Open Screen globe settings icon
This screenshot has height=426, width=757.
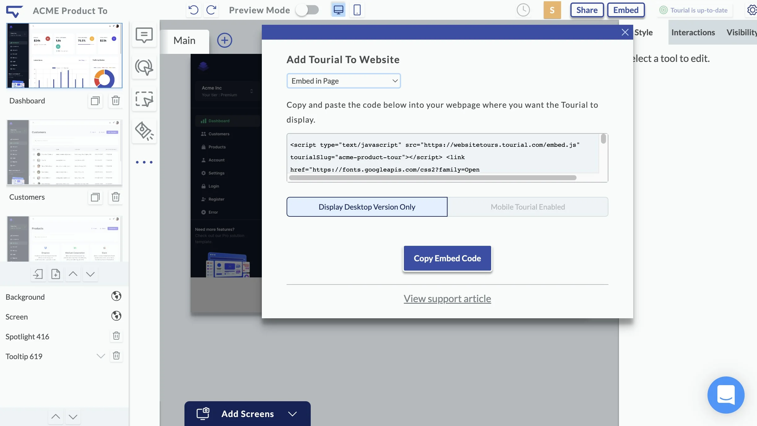coord(116,316)
